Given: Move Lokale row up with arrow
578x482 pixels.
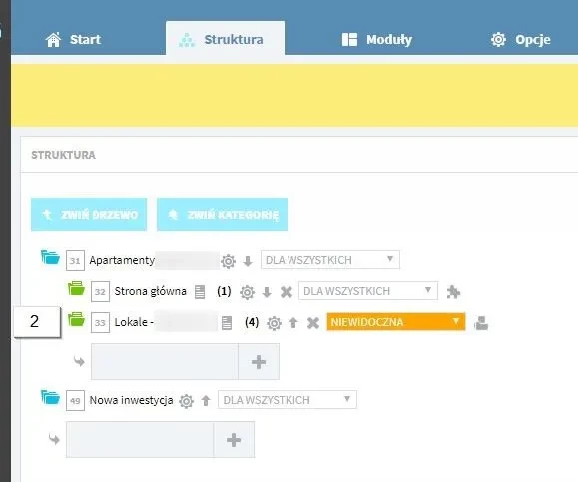Looking at the screenshot, I should [293, 323].
